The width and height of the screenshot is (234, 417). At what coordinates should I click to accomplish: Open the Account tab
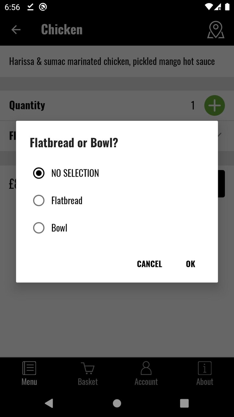click(146, 374)
